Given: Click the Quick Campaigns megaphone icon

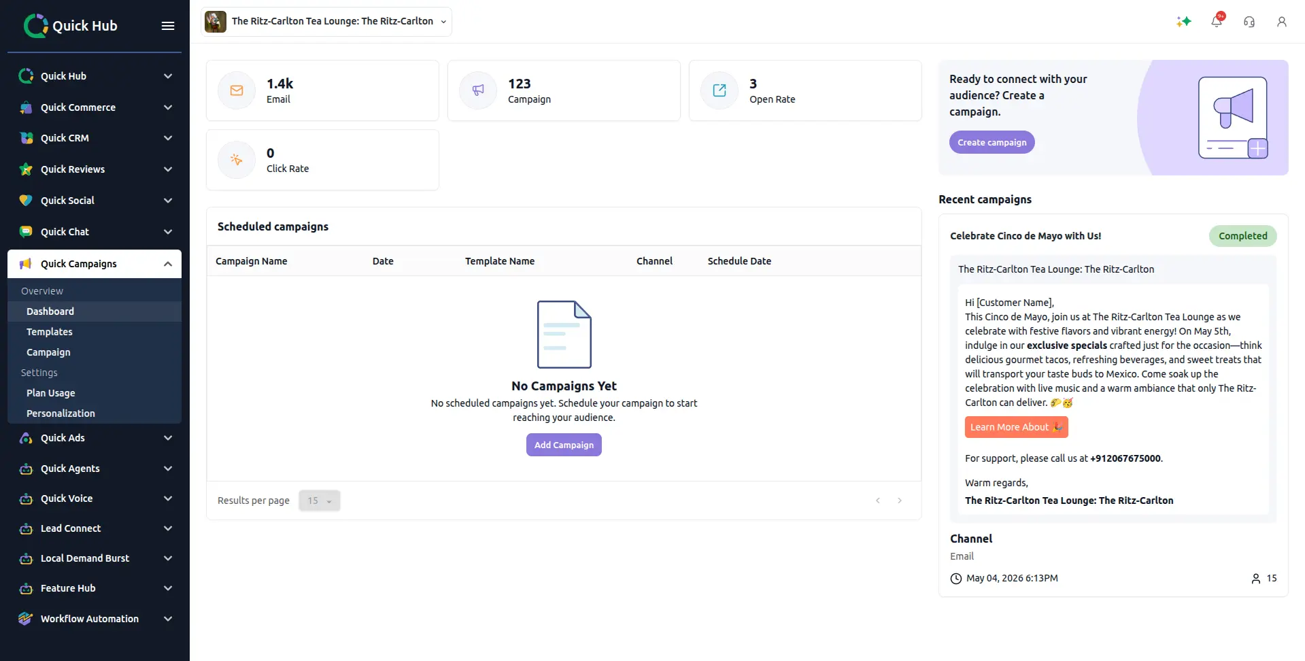Looking at the screenshot, I should [x=26, y=264].
